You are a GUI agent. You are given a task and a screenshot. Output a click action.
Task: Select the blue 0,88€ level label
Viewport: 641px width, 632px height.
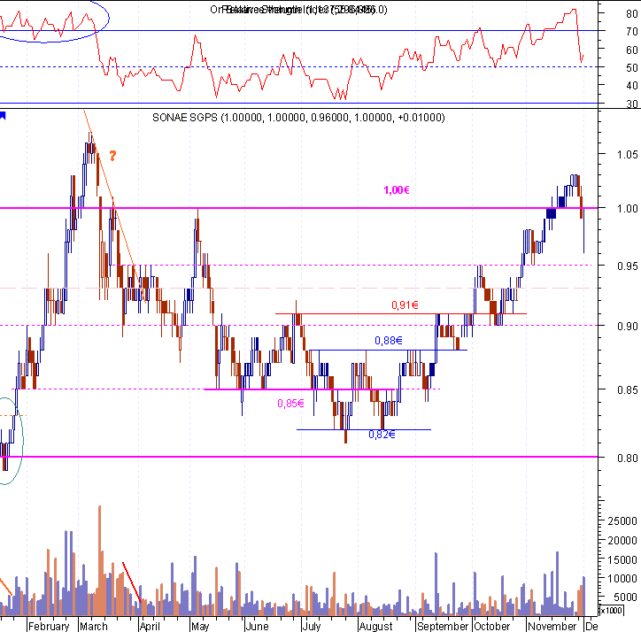point(389,340)
